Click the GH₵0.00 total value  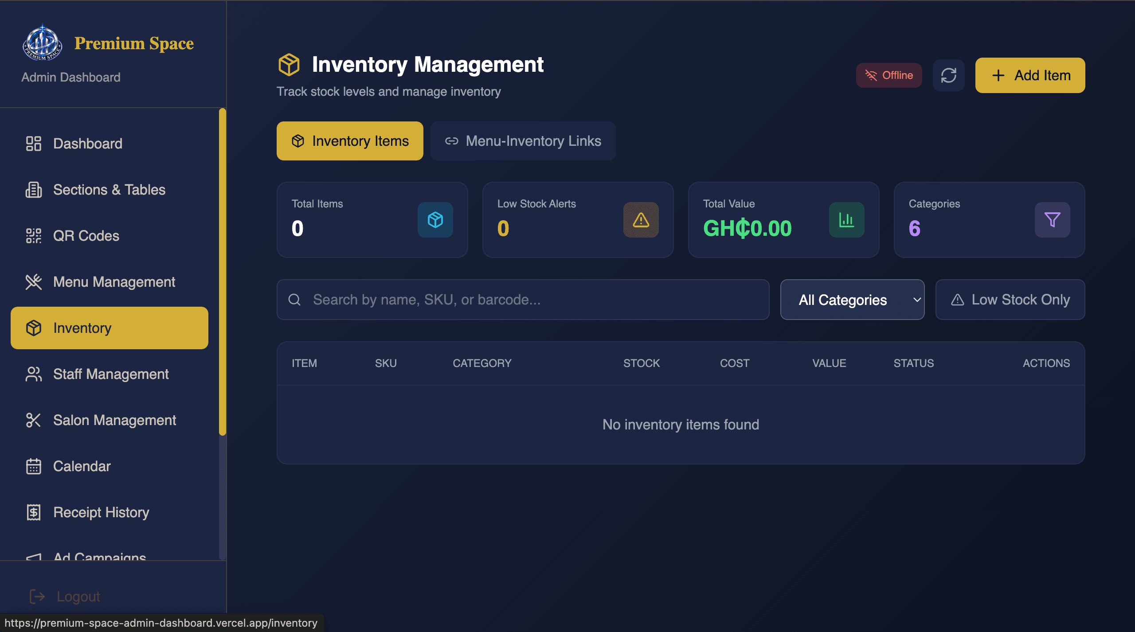[x=748, y=229]
